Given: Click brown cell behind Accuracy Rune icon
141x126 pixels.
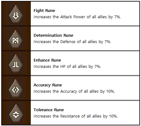Looking at the screenshot, I should pos(16,88).
